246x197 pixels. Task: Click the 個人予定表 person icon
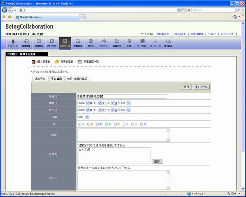(x=34, y=62)
